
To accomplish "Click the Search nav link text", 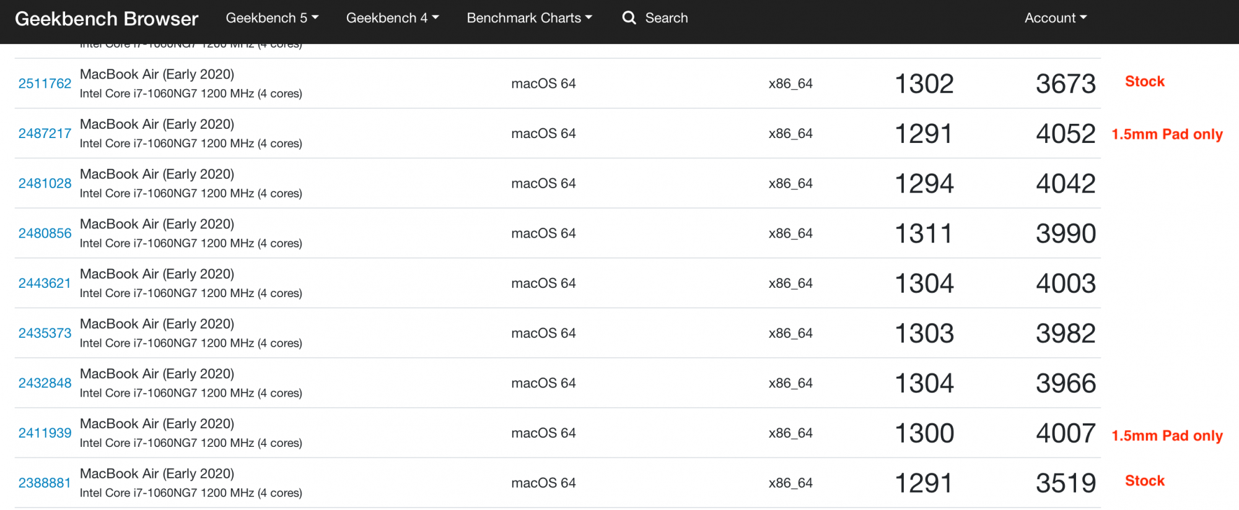I will (667, 18).
